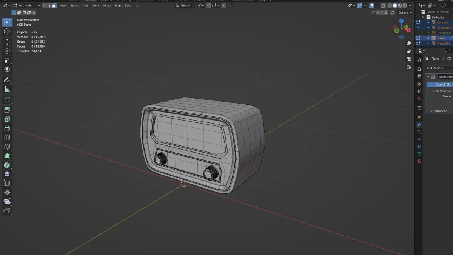Switch to rendered viewport shading
Screen dimensions: 453x255
[x=405, y=6]
